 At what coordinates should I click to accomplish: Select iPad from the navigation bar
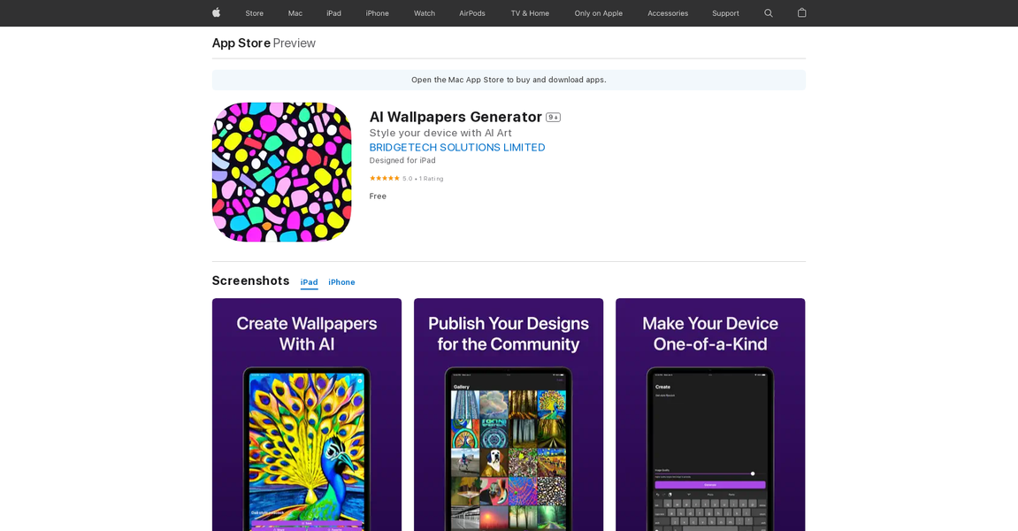(x=333, y=13)
